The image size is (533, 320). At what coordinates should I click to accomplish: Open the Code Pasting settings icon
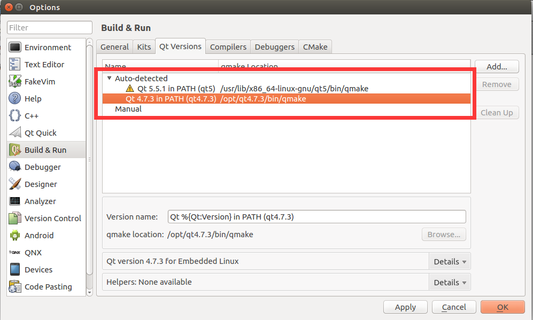[14, 286]
